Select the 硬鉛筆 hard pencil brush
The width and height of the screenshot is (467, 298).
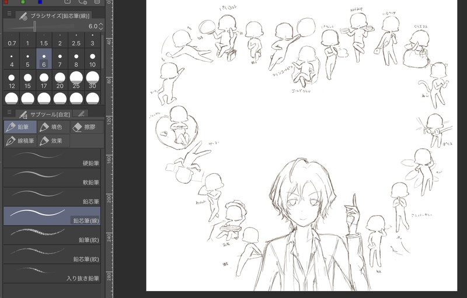click(52, 159)
